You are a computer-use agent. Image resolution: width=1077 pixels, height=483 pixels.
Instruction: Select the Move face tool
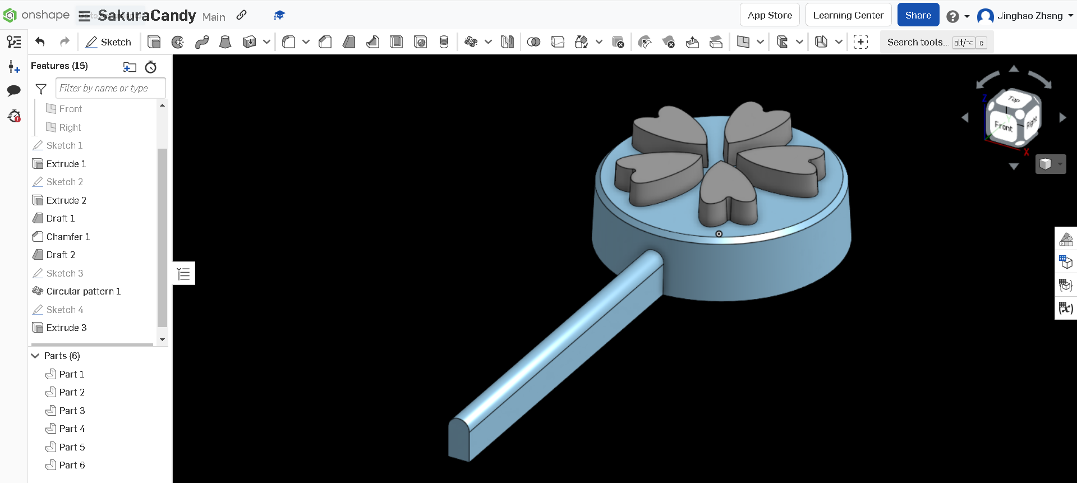[x=692, y=42]
